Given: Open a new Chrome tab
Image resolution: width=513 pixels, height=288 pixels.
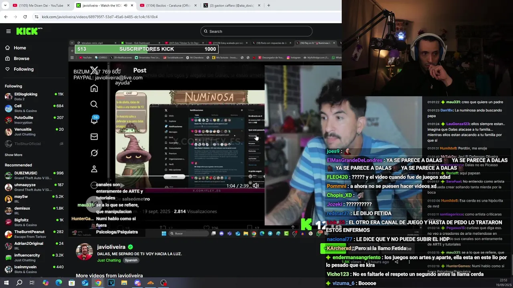Looking at the screenshot, I should 269,5.
